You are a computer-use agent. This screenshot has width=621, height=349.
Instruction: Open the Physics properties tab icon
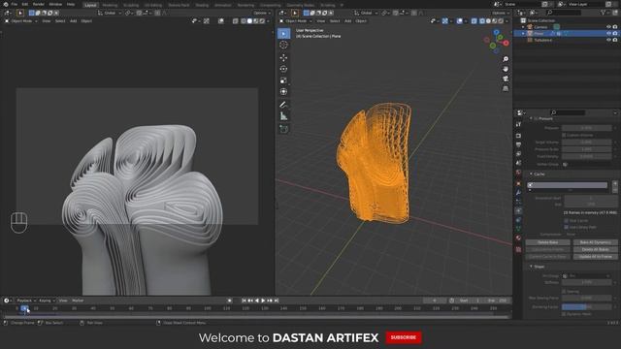point(518,211)
